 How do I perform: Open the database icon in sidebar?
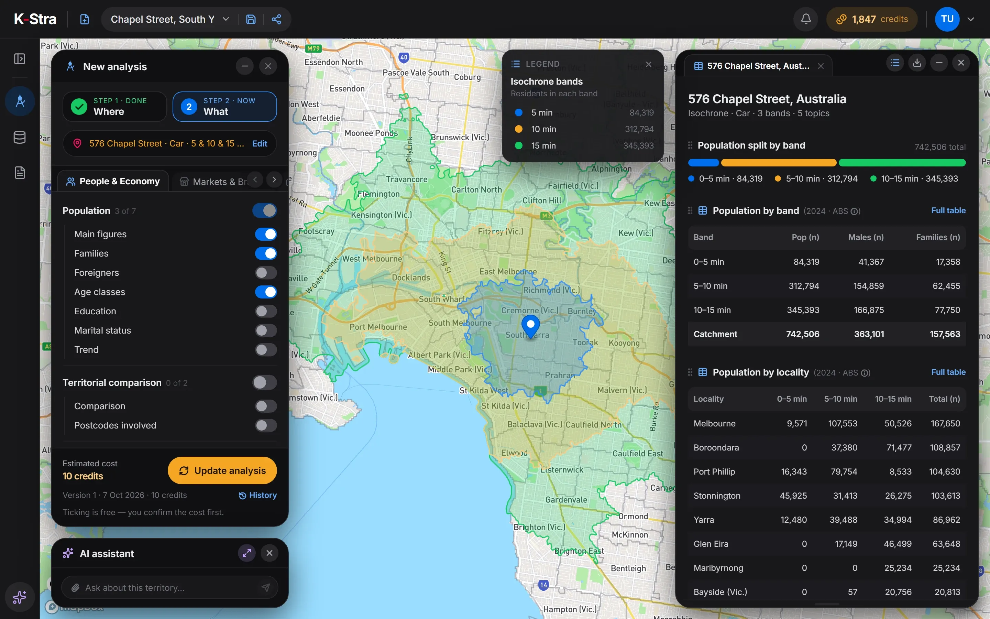point(20,137)
